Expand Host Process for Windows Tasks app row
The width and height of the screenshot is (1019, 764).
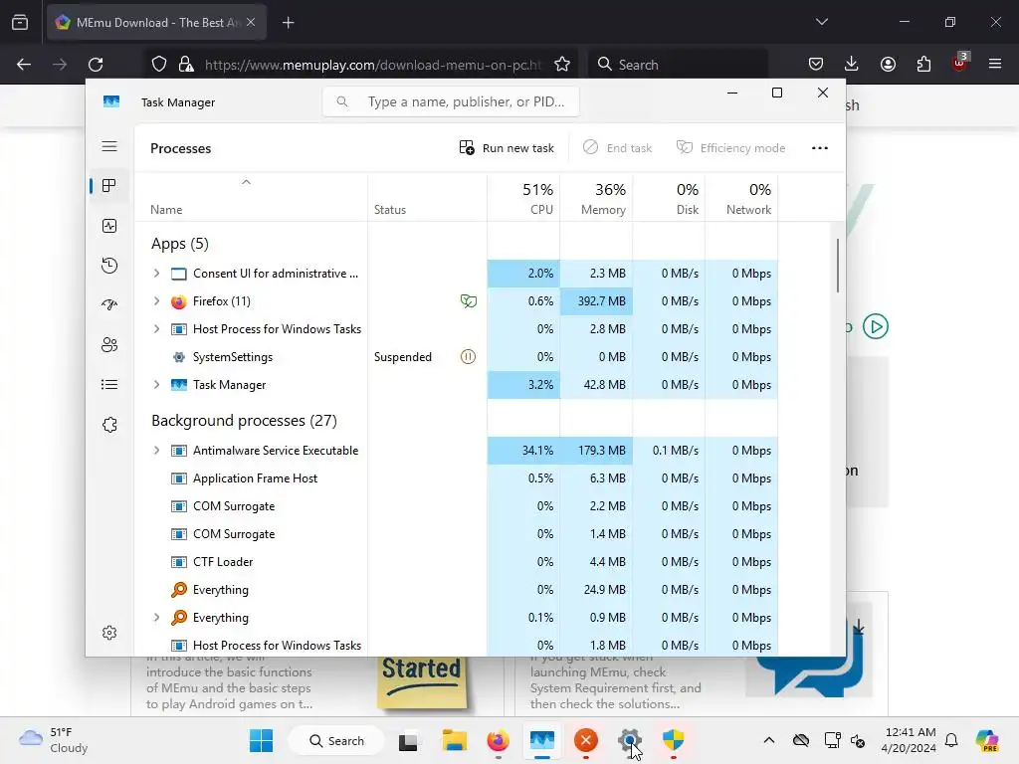156,329
